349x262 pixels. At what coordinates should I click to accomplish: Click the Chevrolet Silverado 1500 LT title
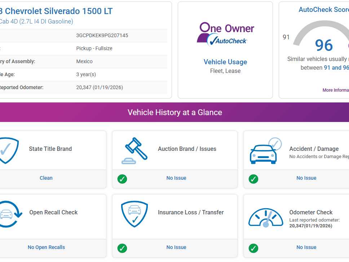pyautogui.click(x=58, y=11)
